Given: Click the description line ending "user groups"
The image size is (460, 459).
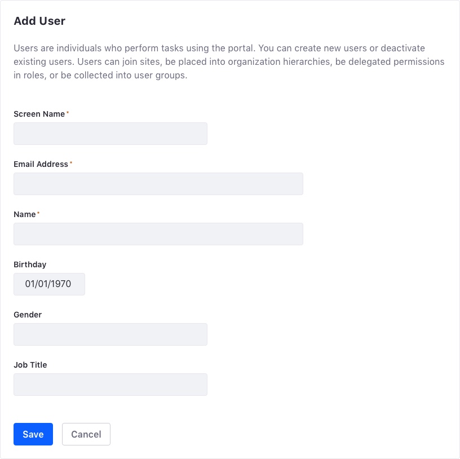Looking at the screenshot, I should [x=100, y=75].
